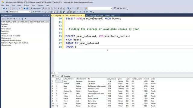The width and height of the screenshot is (193, 108).
Task: Decrease the line indent
Action: pos(84,12)
